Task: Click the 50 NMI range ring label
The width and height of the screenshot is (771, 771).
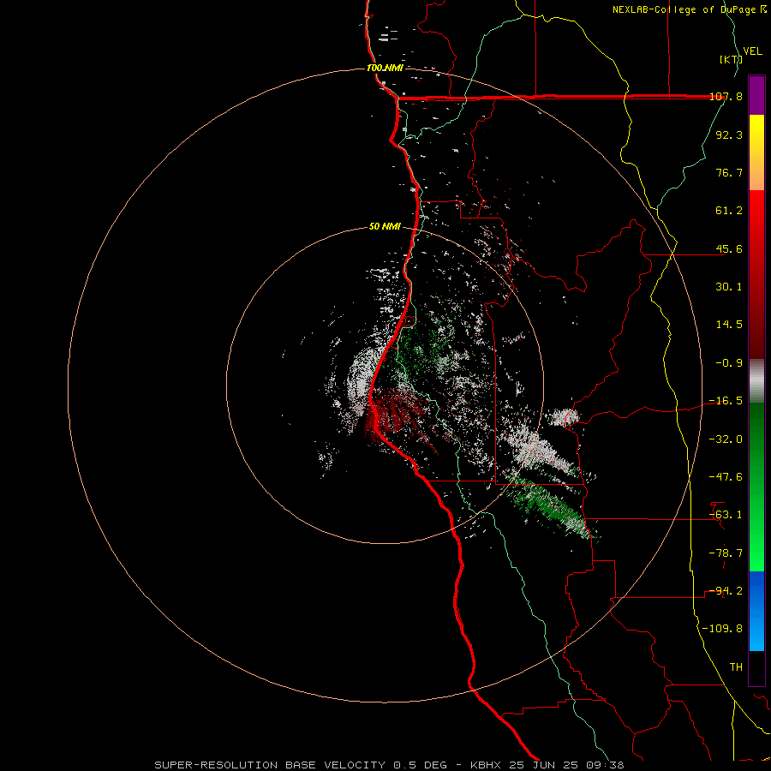Action: coord(385,227)
